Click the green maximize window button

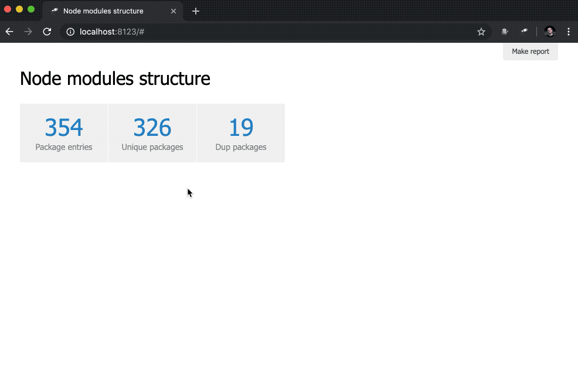(31, 9)
